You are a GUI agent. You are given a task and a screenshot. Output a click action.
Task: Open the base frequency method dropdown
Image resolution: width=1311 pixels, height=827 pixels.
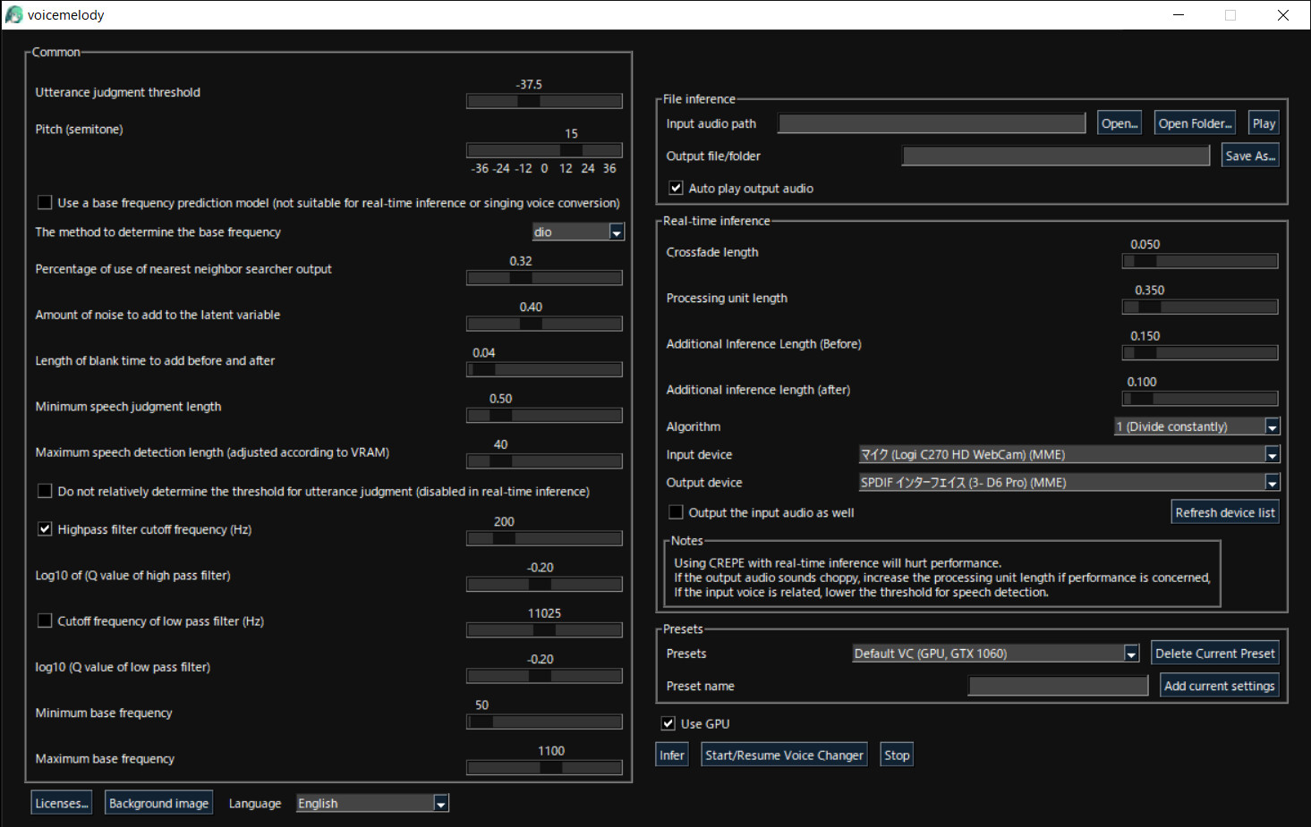(616, 232)
